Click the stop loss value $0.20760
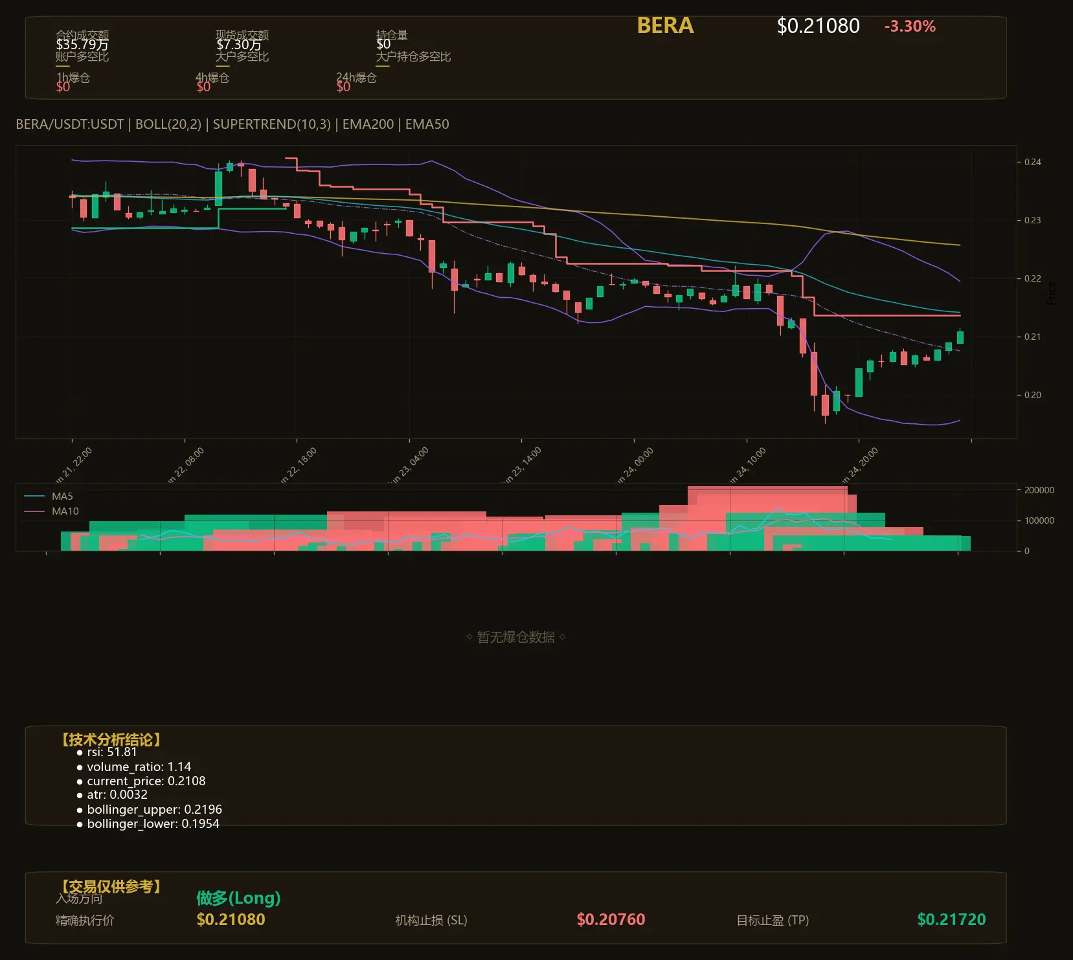1073x960 pixels. tap(611, 919)
